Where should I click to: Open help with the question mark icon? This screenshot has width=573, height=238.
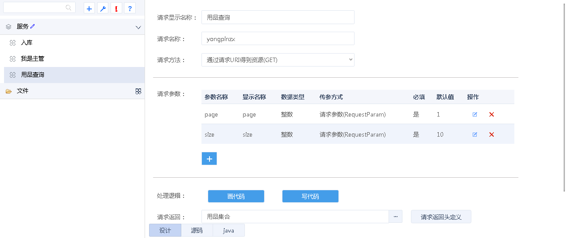click(x=130, y=8)
